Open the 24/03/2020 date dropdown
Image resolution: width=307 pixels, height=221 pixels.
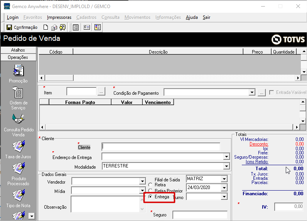224,188
